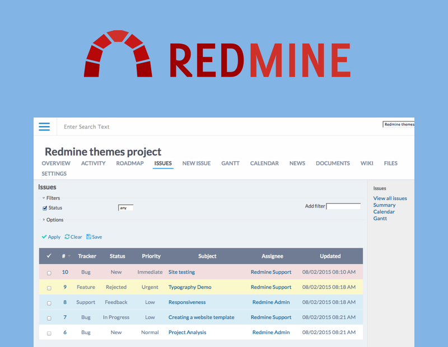
Task: Click View all issues in the sidebar
Action: tap(390, 198)
